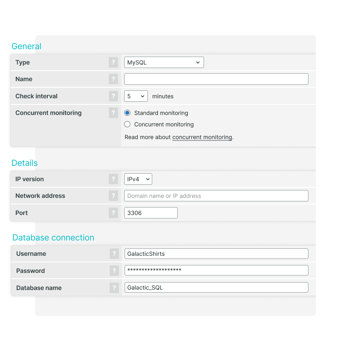Click the empty Name input field
This screenshot has height=351, width=351.
[216, 79]
